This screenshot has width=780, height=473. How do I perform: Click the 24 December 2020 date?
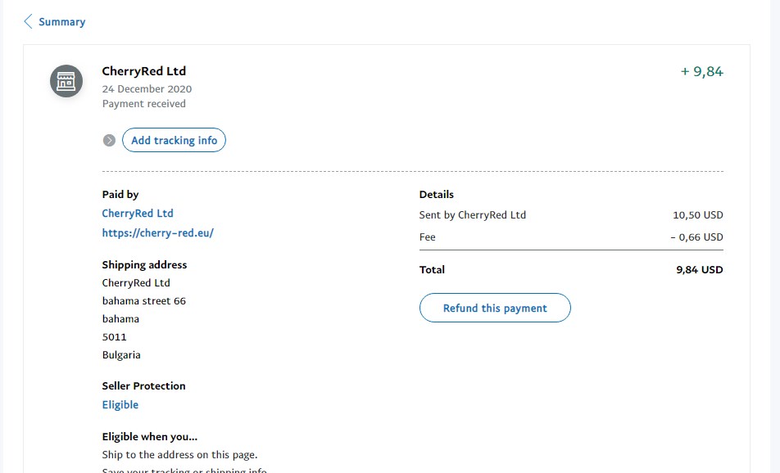(147, 88)
